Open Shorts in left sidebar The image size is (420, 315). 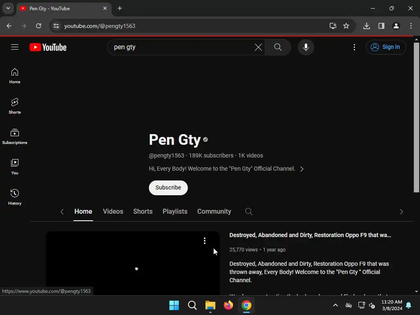point(15,106)
